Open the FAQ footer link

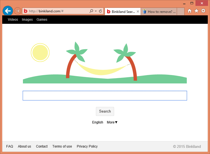coord(10,146)
